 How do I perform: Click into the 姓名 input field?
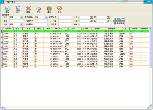pyautogui.click(x=16, y=21)
